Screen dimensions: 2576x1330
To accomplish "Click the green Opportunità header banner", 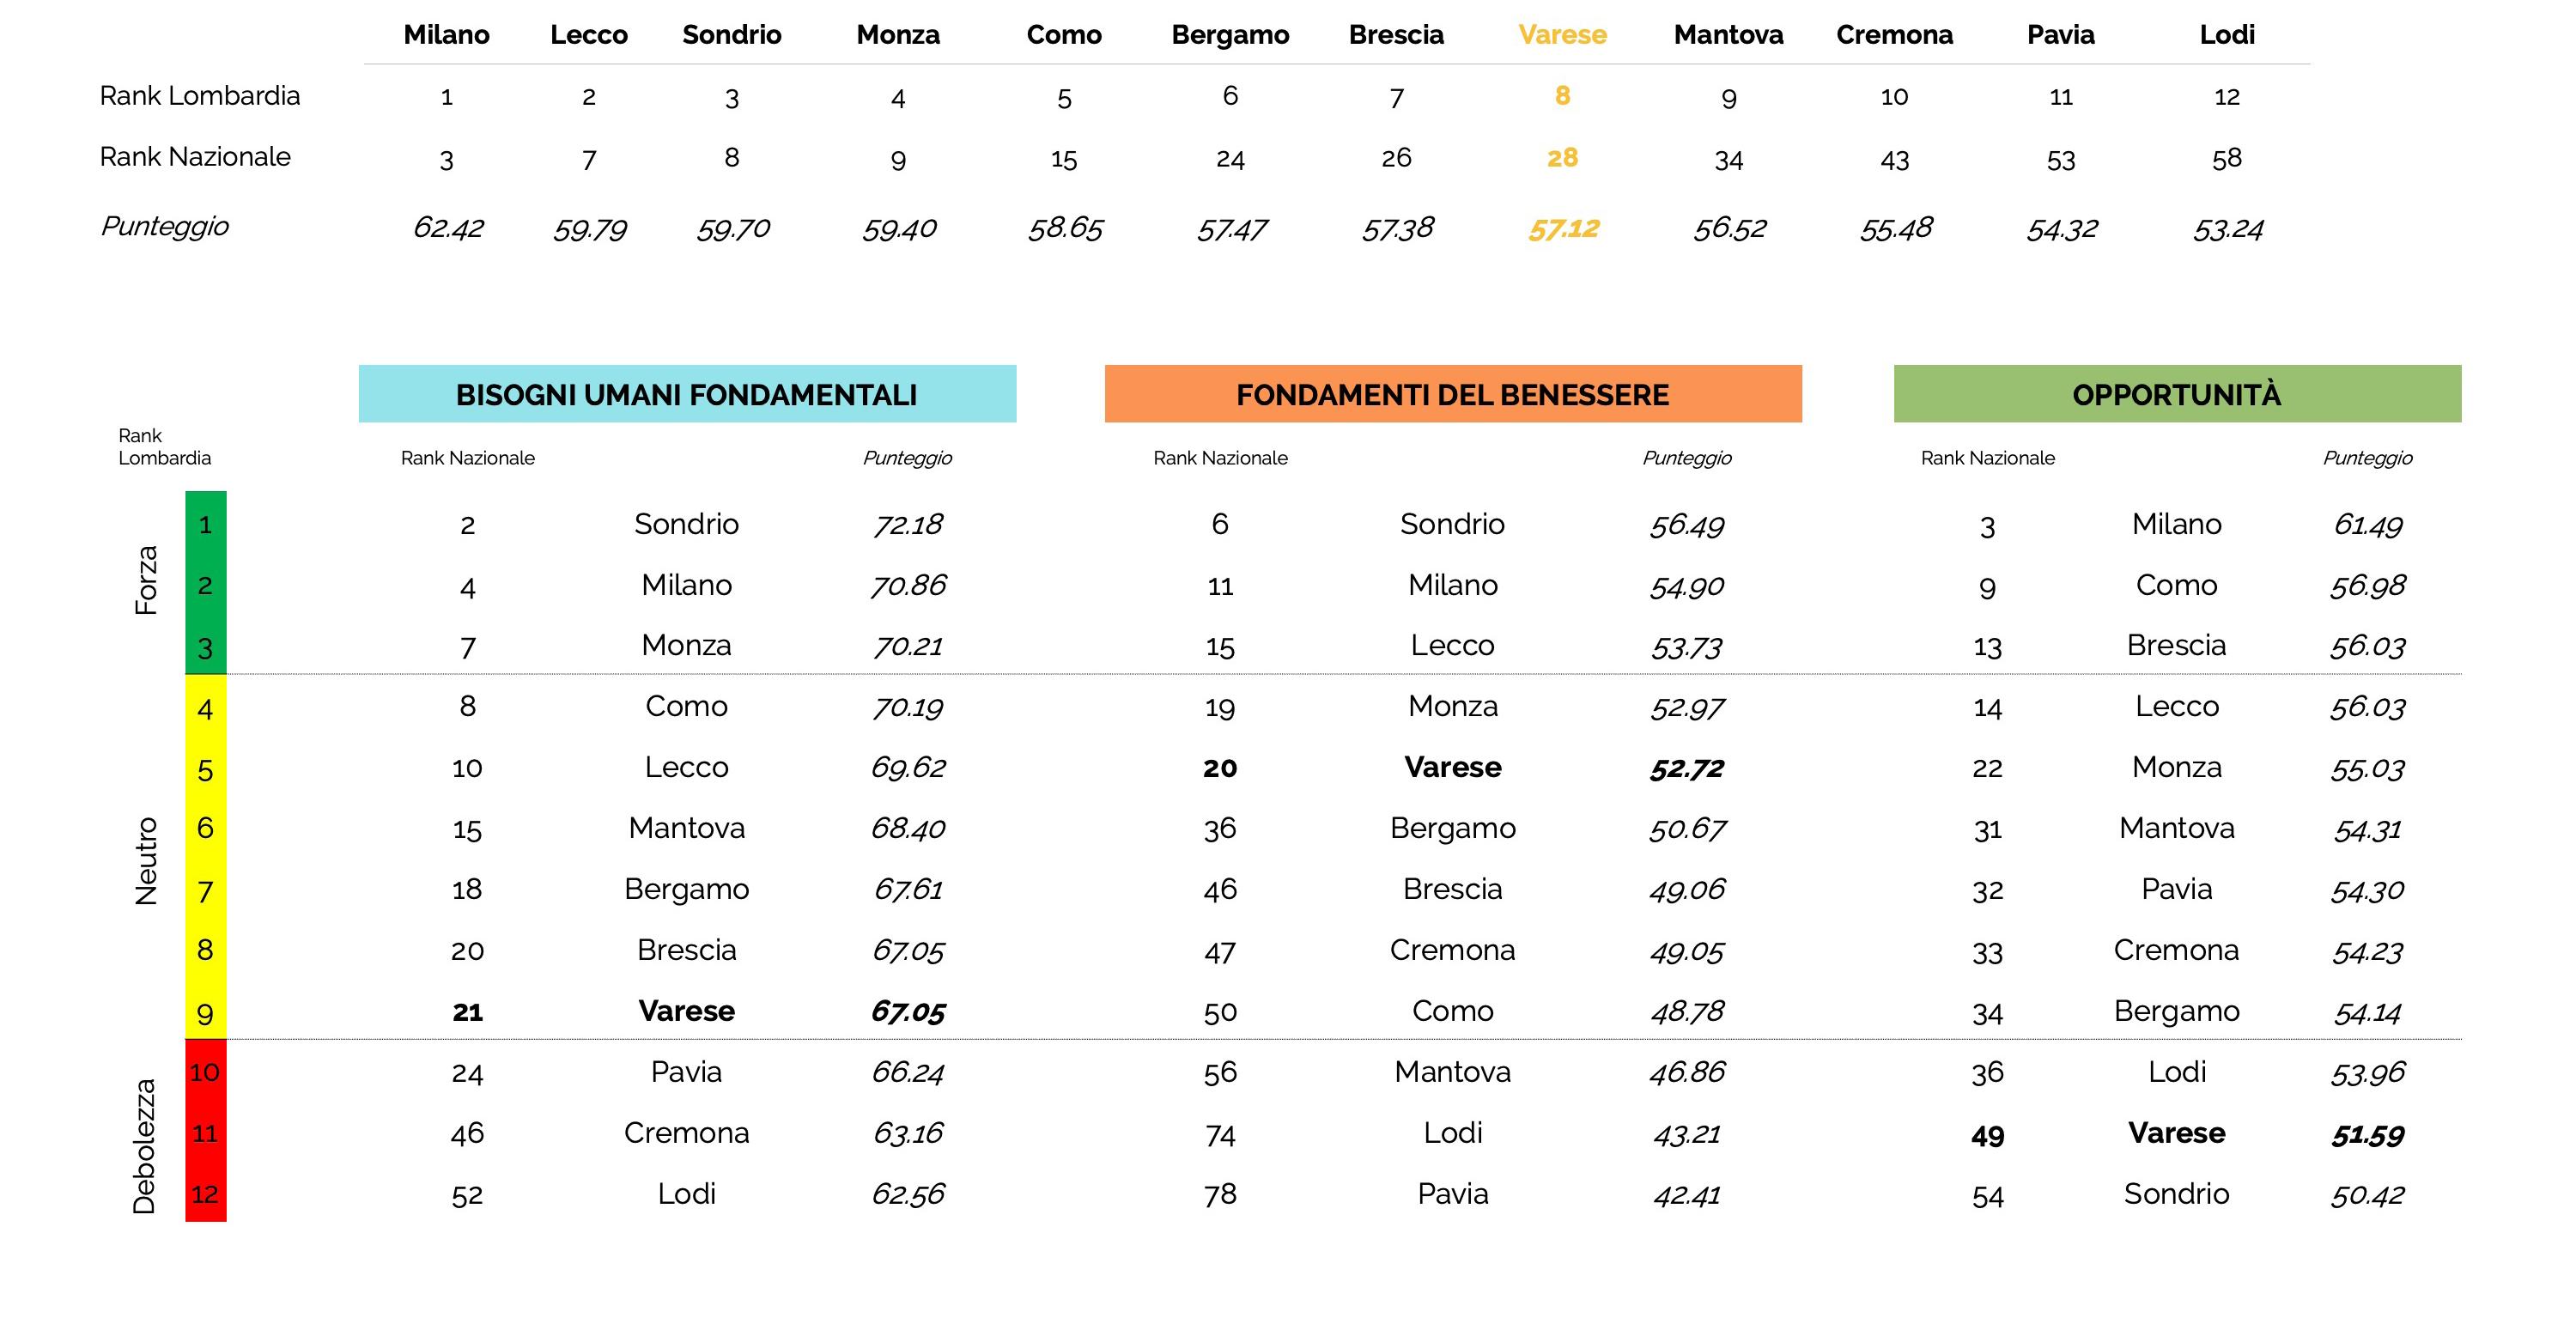I will pos(2177,394).
